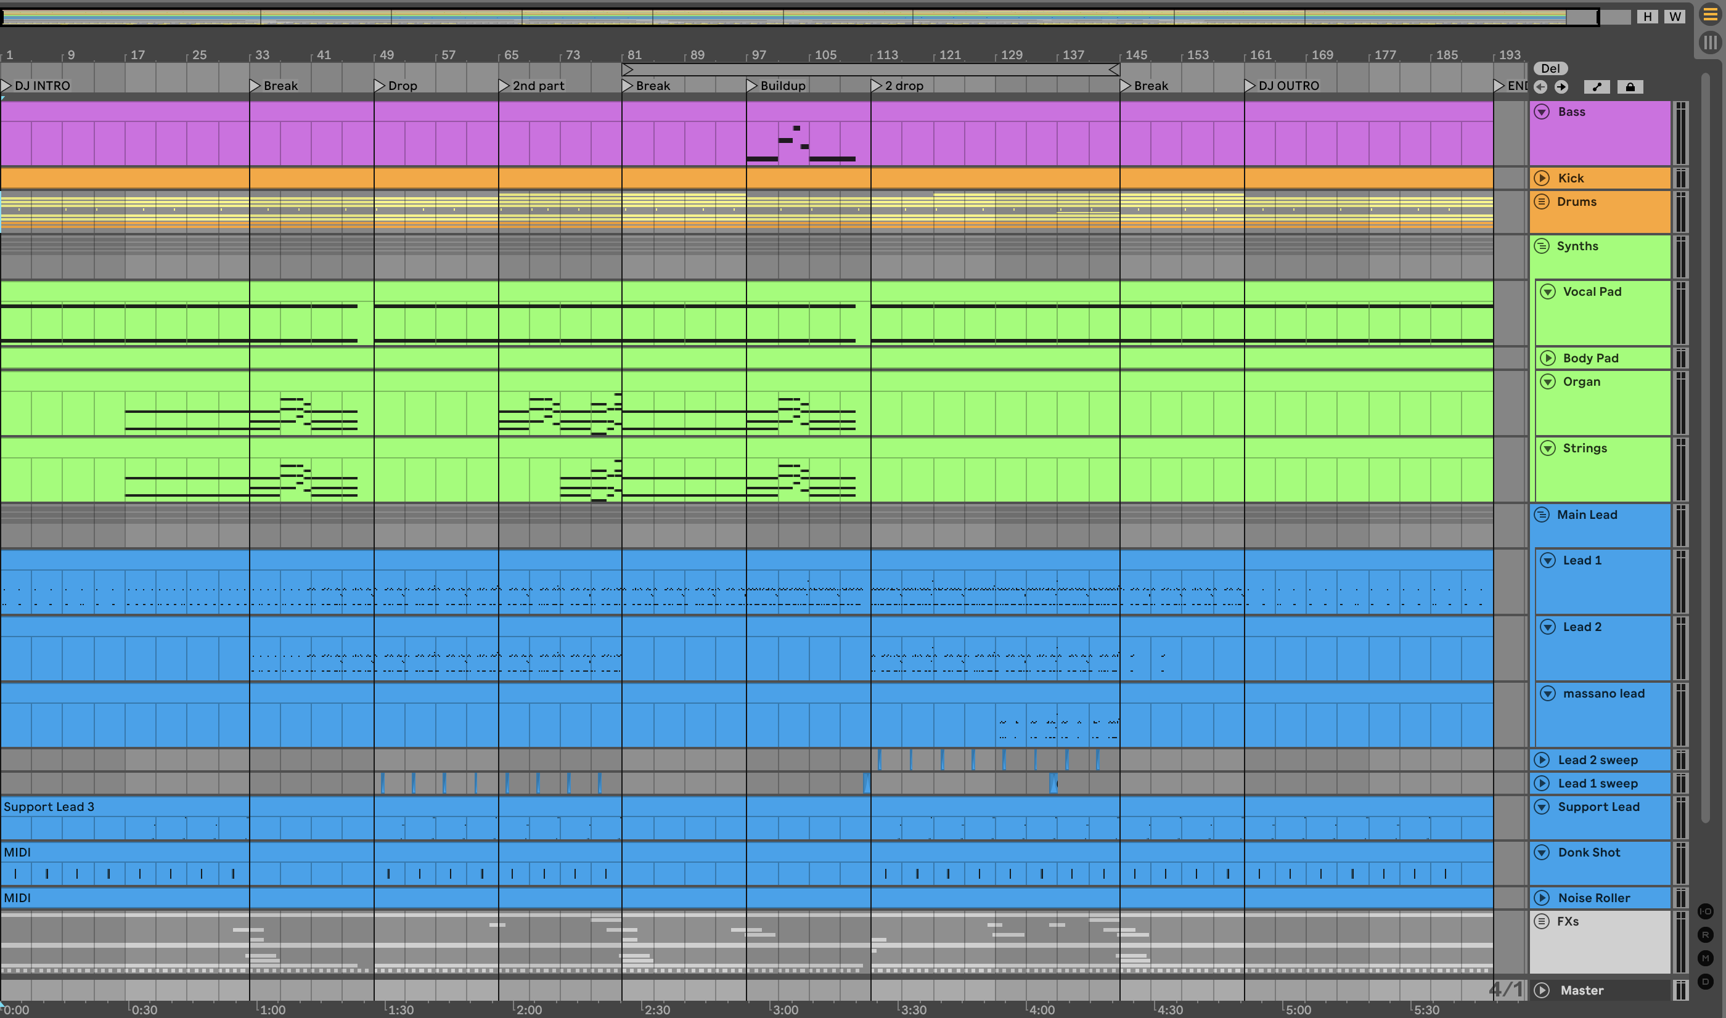Click the previous locator arrow button

[1541, 87]
